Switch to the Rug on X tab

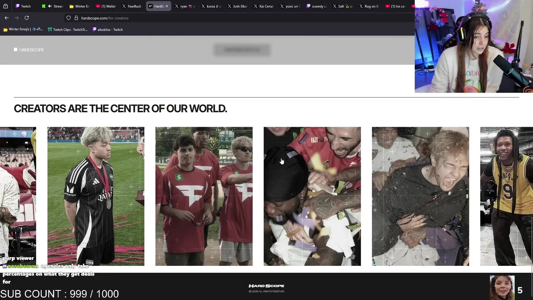(369, 6)
